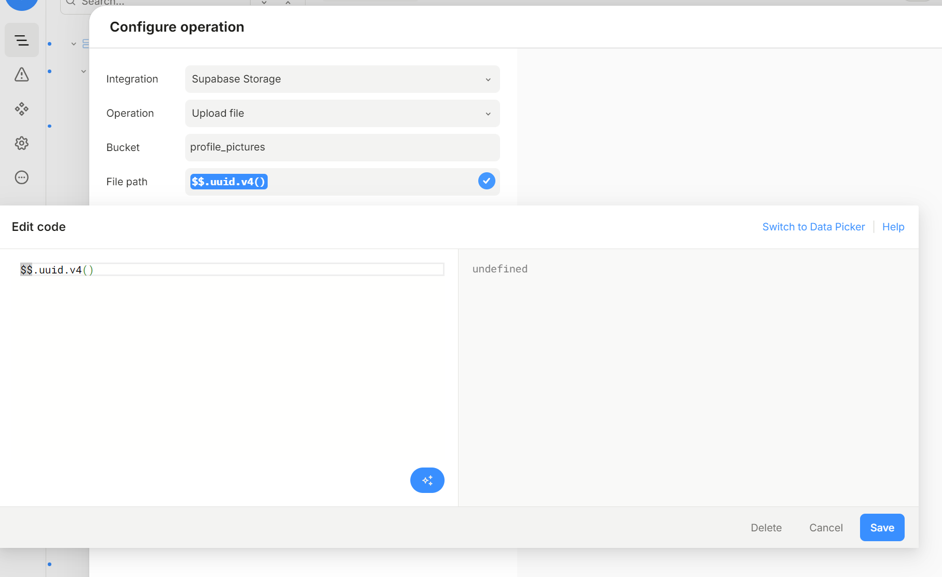This screenshot has width=942, height=577.
Task: Click the AI sparkle assistant button
Action: (427, 480)
